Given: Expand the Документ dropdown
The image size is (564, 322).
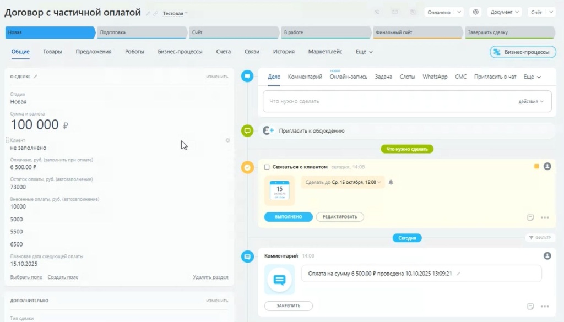Looking at the screenshot, I should tap(505, 12).
